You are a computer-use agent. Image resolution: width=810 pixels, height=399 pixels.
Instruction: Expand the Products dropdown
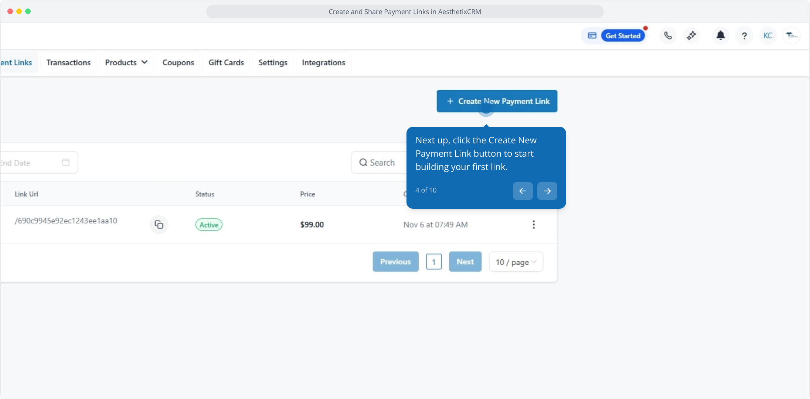(x=126, y=62)
